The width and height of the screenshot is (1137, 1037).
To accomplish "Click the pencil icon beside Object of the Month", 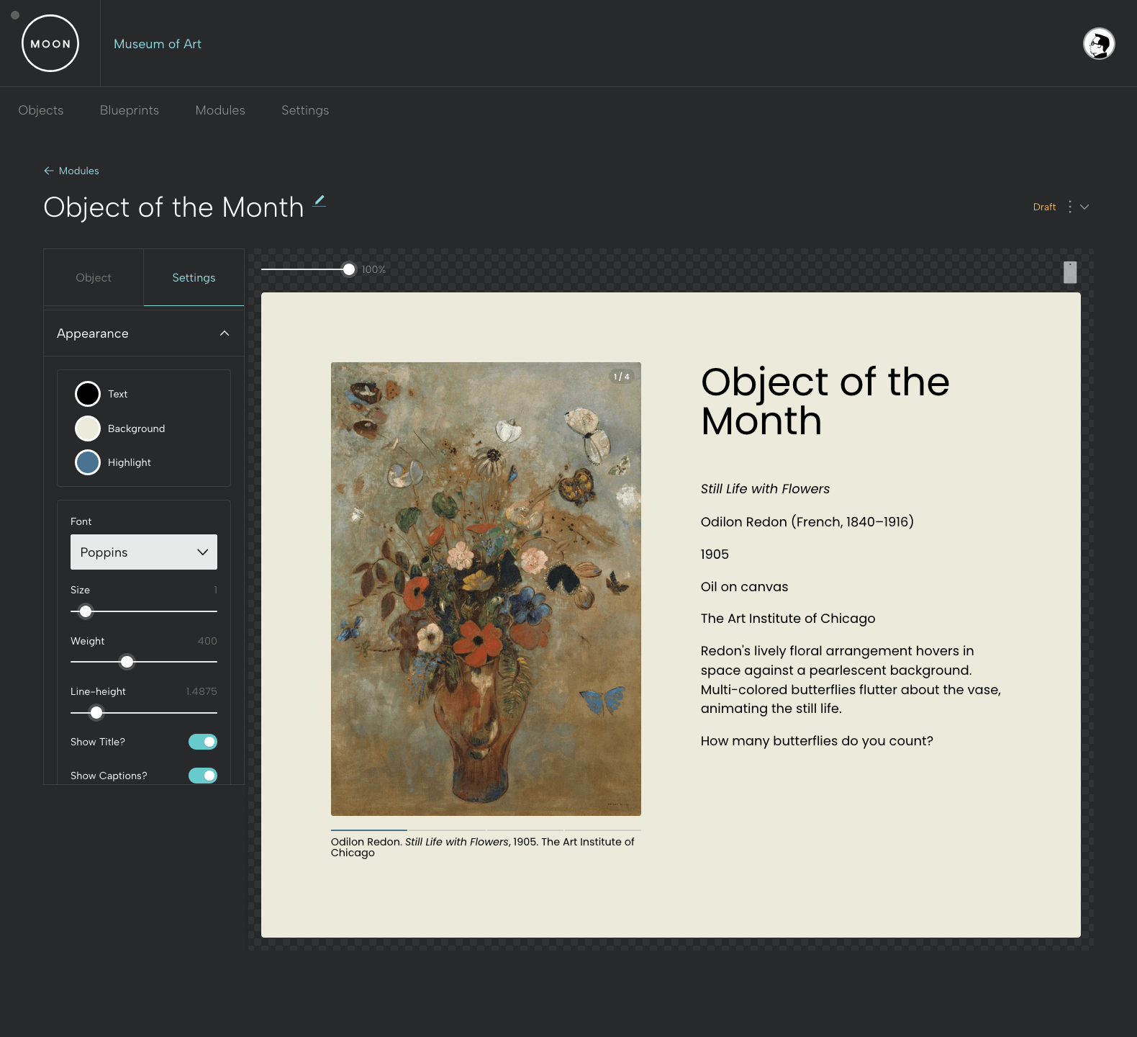I will point(320,201).
